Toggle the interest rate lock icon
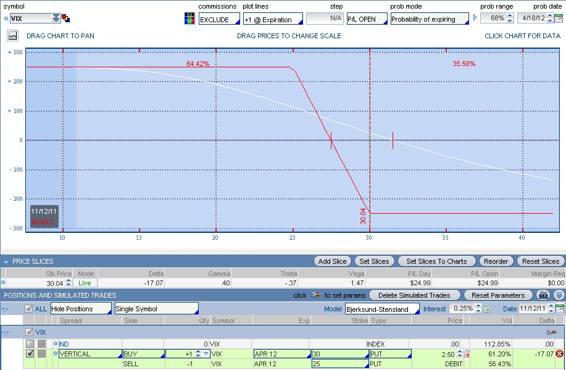566x370 pixels. pos(487,308)
